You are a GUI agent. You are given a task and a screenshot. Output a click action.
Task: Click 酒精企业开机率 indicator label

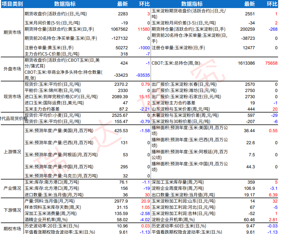click(x=46, y=220)
